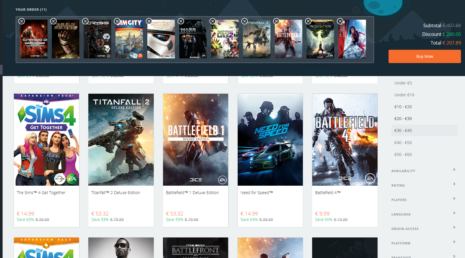Image resolution: width=465 pixels, height=258 pixels.
Task: Open Mass Effect Trilogy order thumbnail
Action: 193,39
